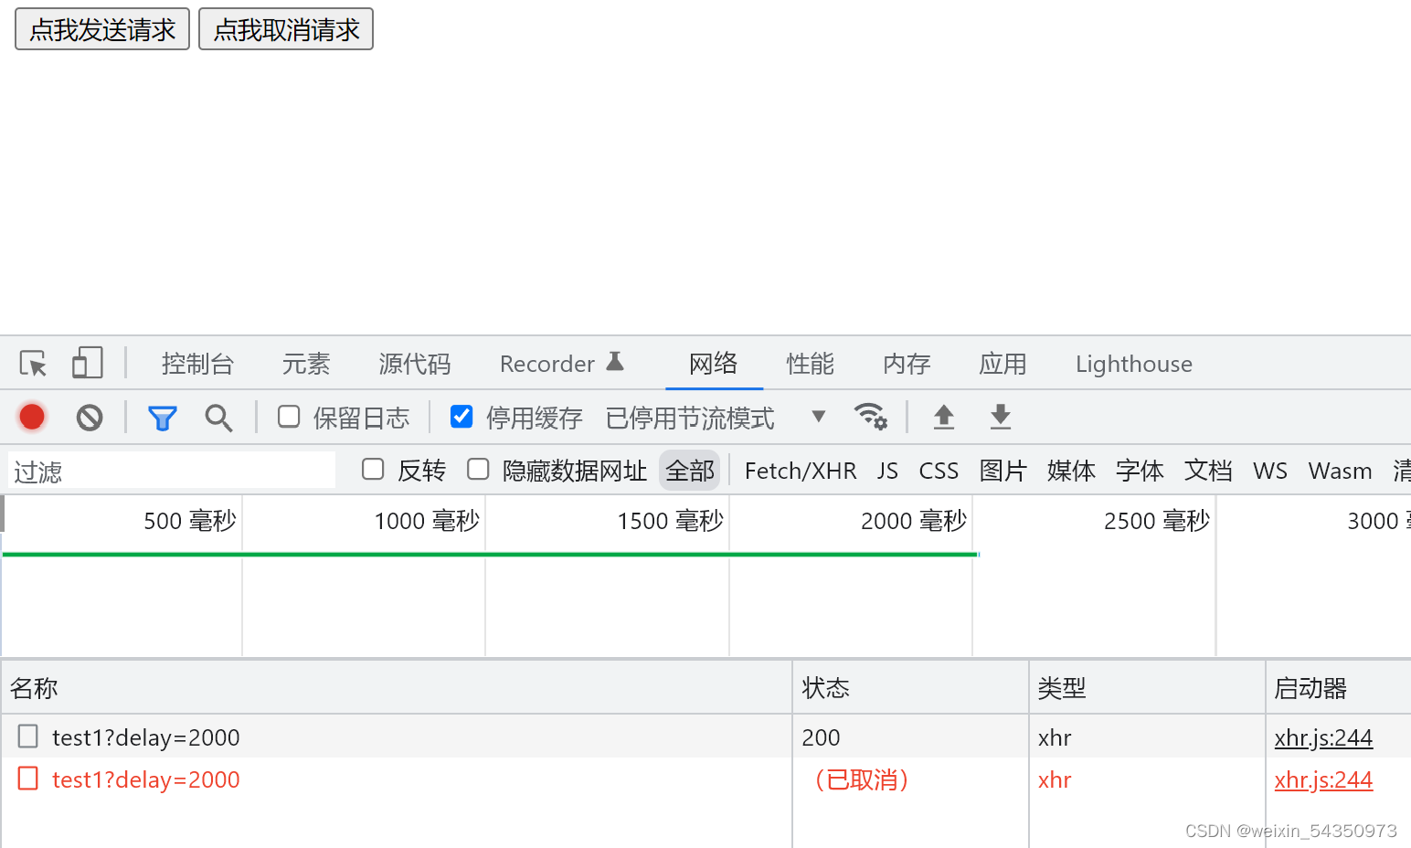
Task: Switch to the 性能 tab
Action: pyautogui.click(x=810, y=363)
